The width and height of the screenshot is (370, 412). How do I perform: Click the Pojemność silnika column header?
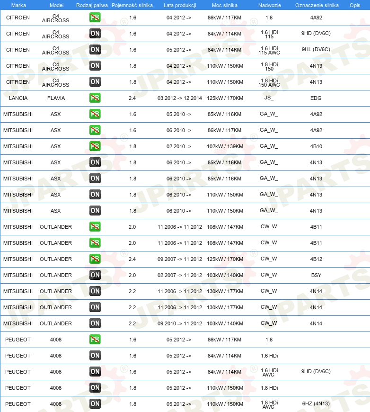tap(132, 5)
